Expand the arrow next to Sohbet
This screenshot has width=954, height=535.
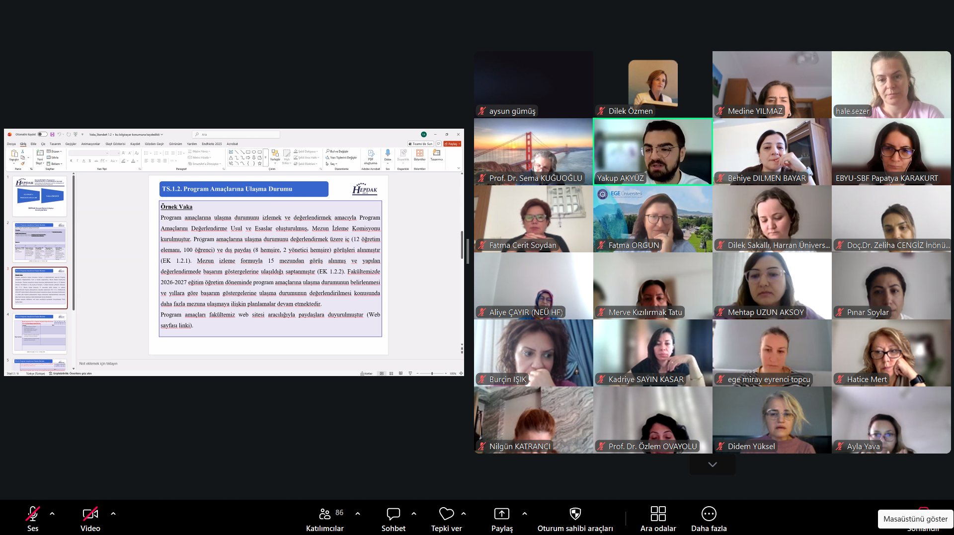(414, 514)
